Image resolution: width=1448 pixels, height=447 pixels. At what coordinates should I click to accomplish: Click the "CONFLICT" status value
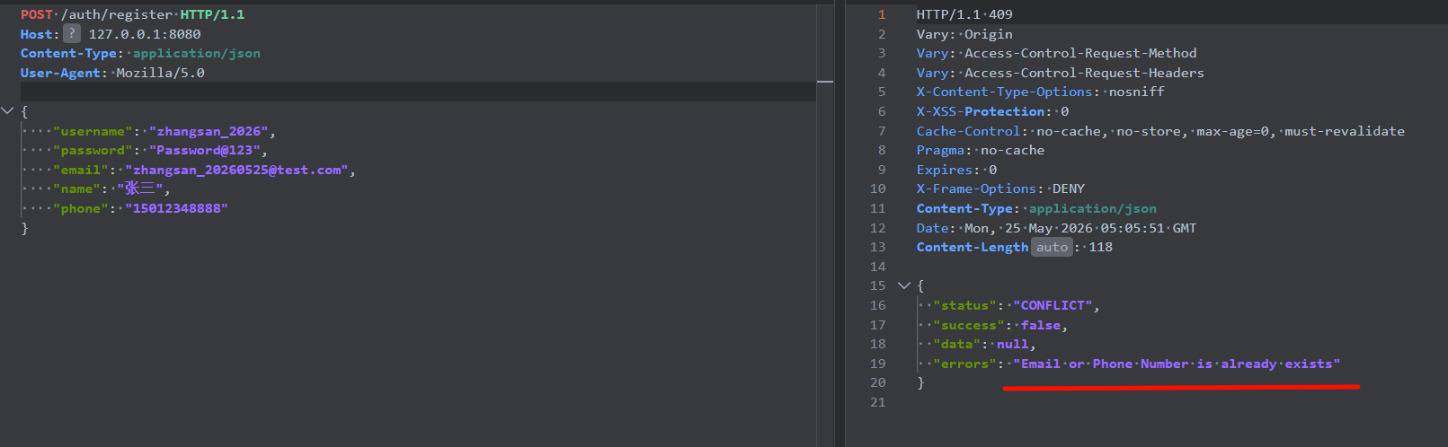point(1053,305)
